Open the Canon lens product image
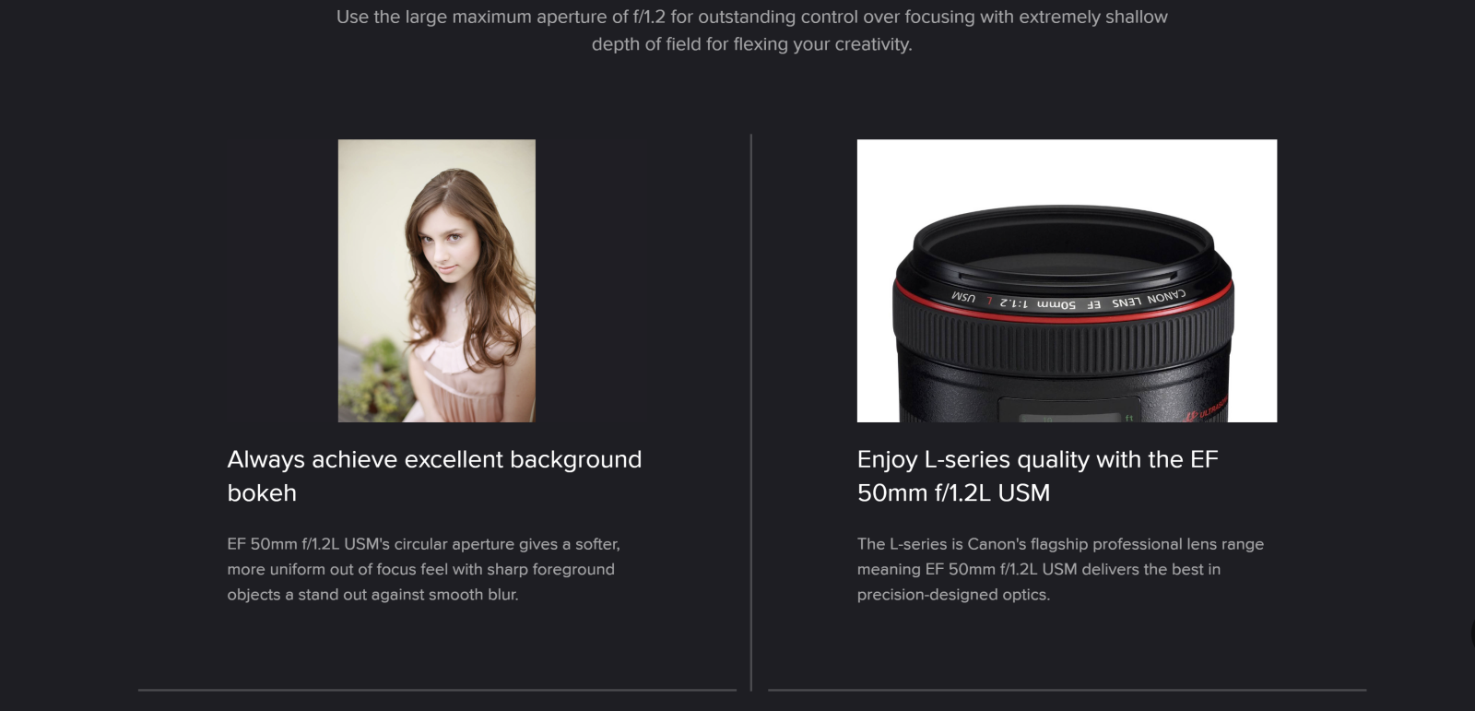1475x711 pixels. pos(1067,280)
